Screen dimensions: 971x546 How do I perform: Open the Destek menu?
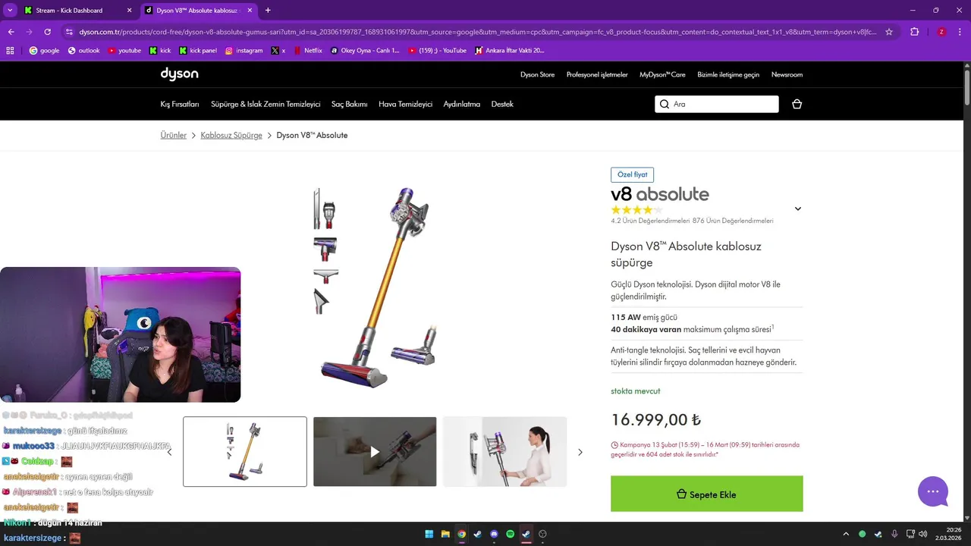pyautogui.click(x=502, y=104)
